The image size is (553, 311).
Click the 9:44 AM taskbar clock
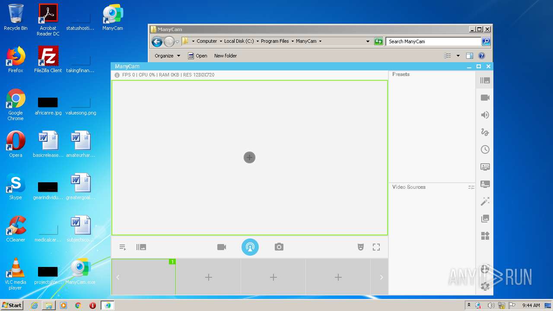(x=531, y=305)
